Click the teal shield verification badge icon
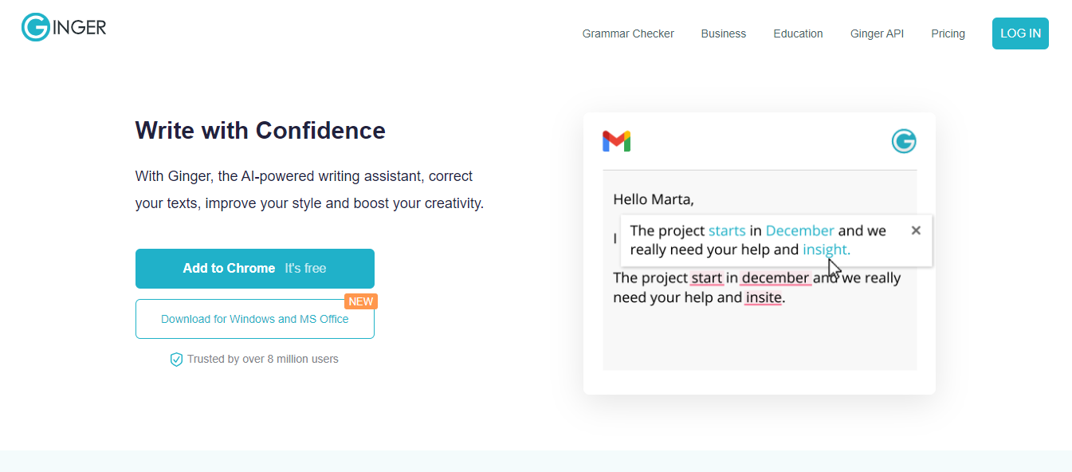Image resolution: width=1072 pixels, height=472 pixels. pyautogui.click(x=176, y=359)
